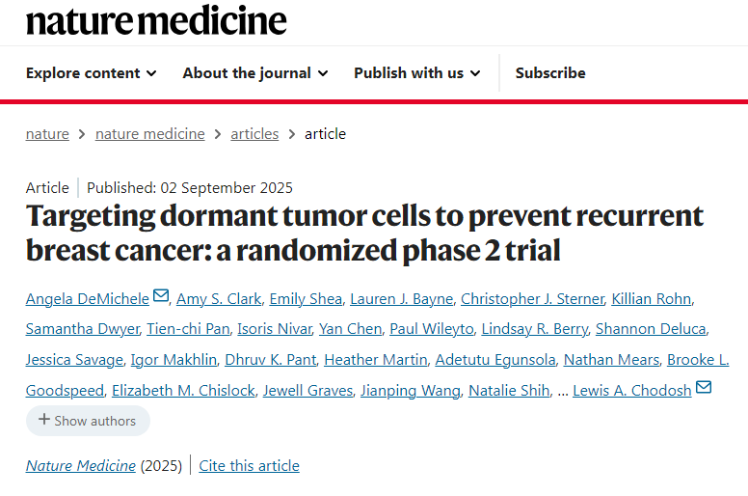View author Christopher J. Sterner
Viewport: 748px width, 496px height.
point(532,299)
